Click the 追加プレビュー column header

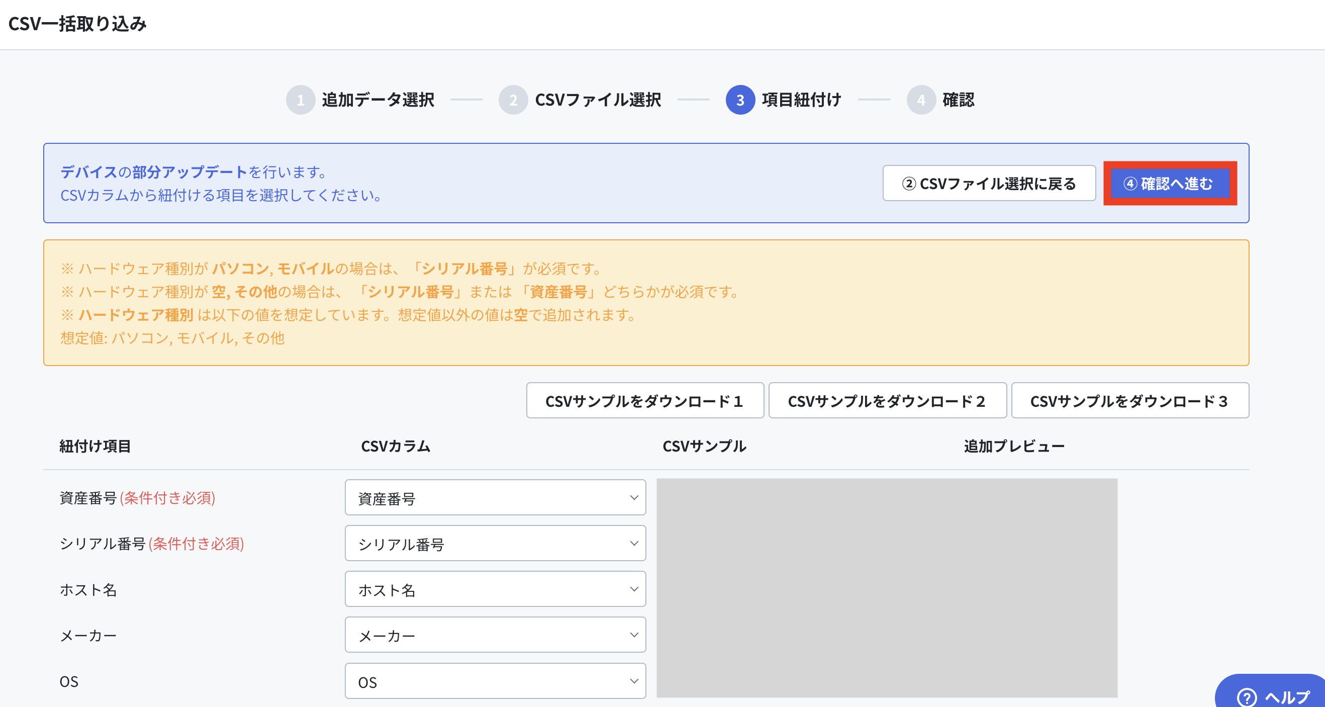pos(1014,446)
